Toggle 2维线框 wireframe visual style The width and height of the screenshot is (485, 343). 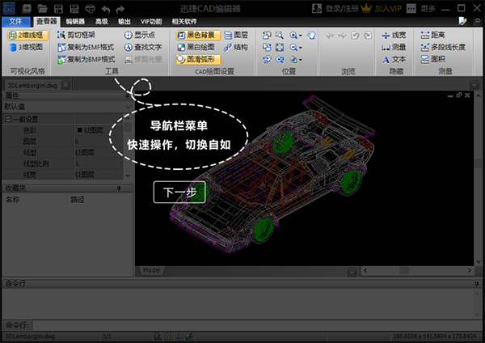27,35
